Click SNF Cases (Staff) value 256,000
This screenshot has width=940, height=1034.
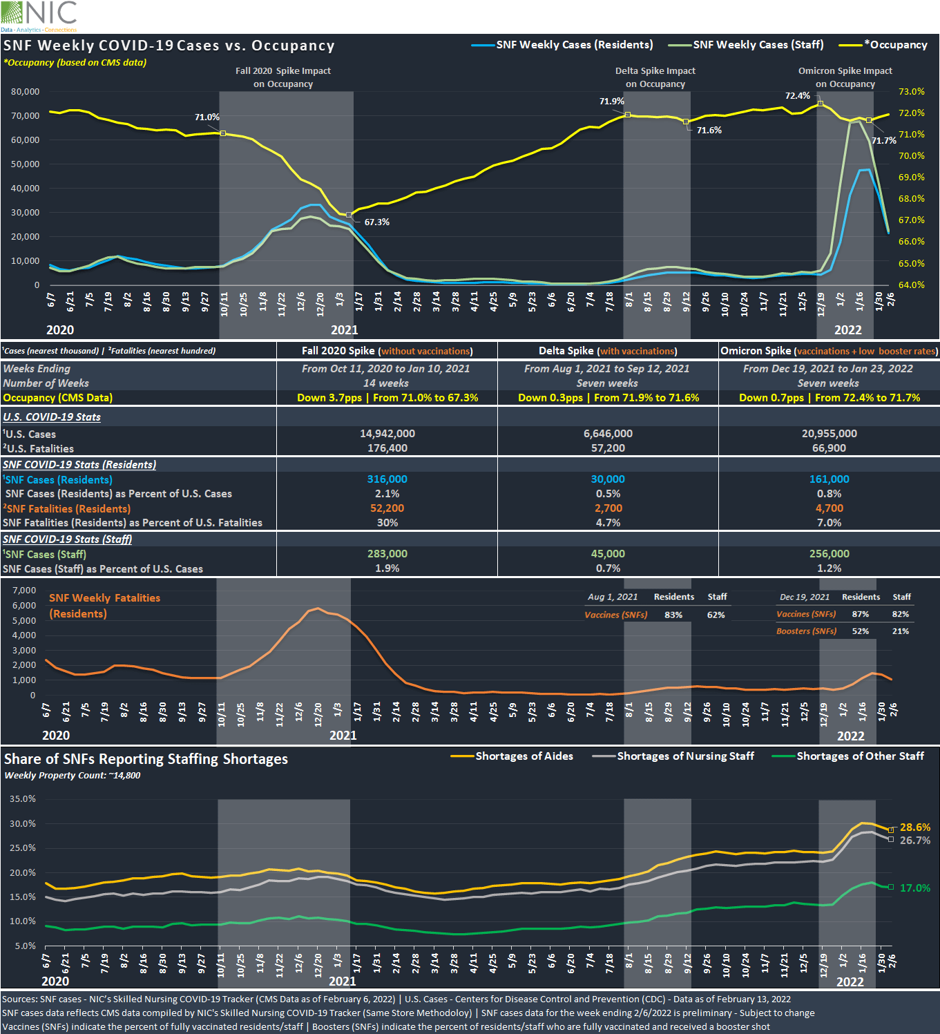[x=829, y=554]
